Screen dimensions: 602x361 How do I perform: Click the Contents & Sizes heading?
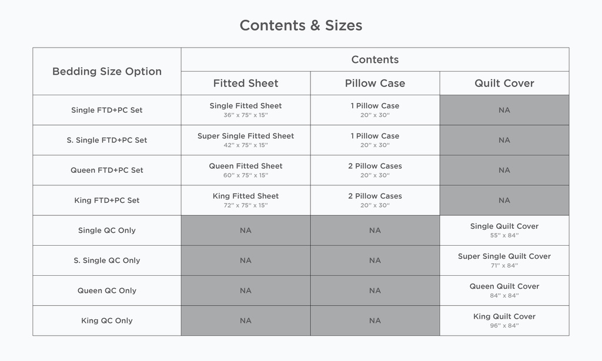click(x=301, y=26)
